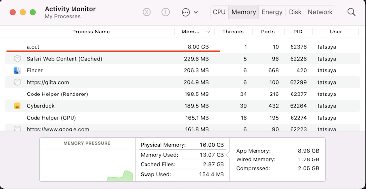Sort by the PID column header
The height and width of the screenshot is (189, 366).
[298, 31]
